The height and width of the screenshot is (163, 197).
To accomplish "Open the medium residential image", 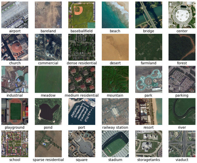I will (x=82, y=79).
